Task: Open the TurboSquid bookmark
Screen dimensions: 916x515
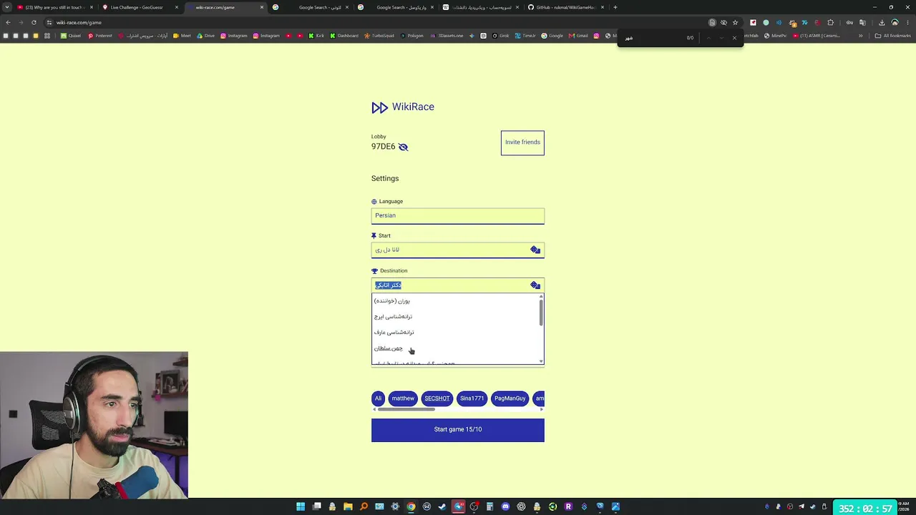Action: point(379,36)
